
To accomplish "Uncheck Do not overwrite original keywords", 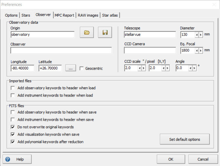I will click(13, 127).
